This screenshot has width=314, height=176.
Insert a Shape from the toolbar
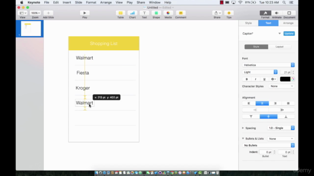click(x=156, y=13)
